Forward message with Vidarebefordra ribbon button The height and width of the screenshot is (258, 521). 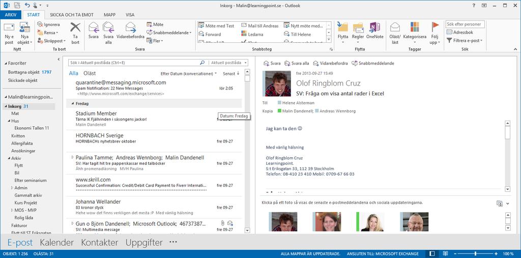pyautogui.click(x=130, y=31)
